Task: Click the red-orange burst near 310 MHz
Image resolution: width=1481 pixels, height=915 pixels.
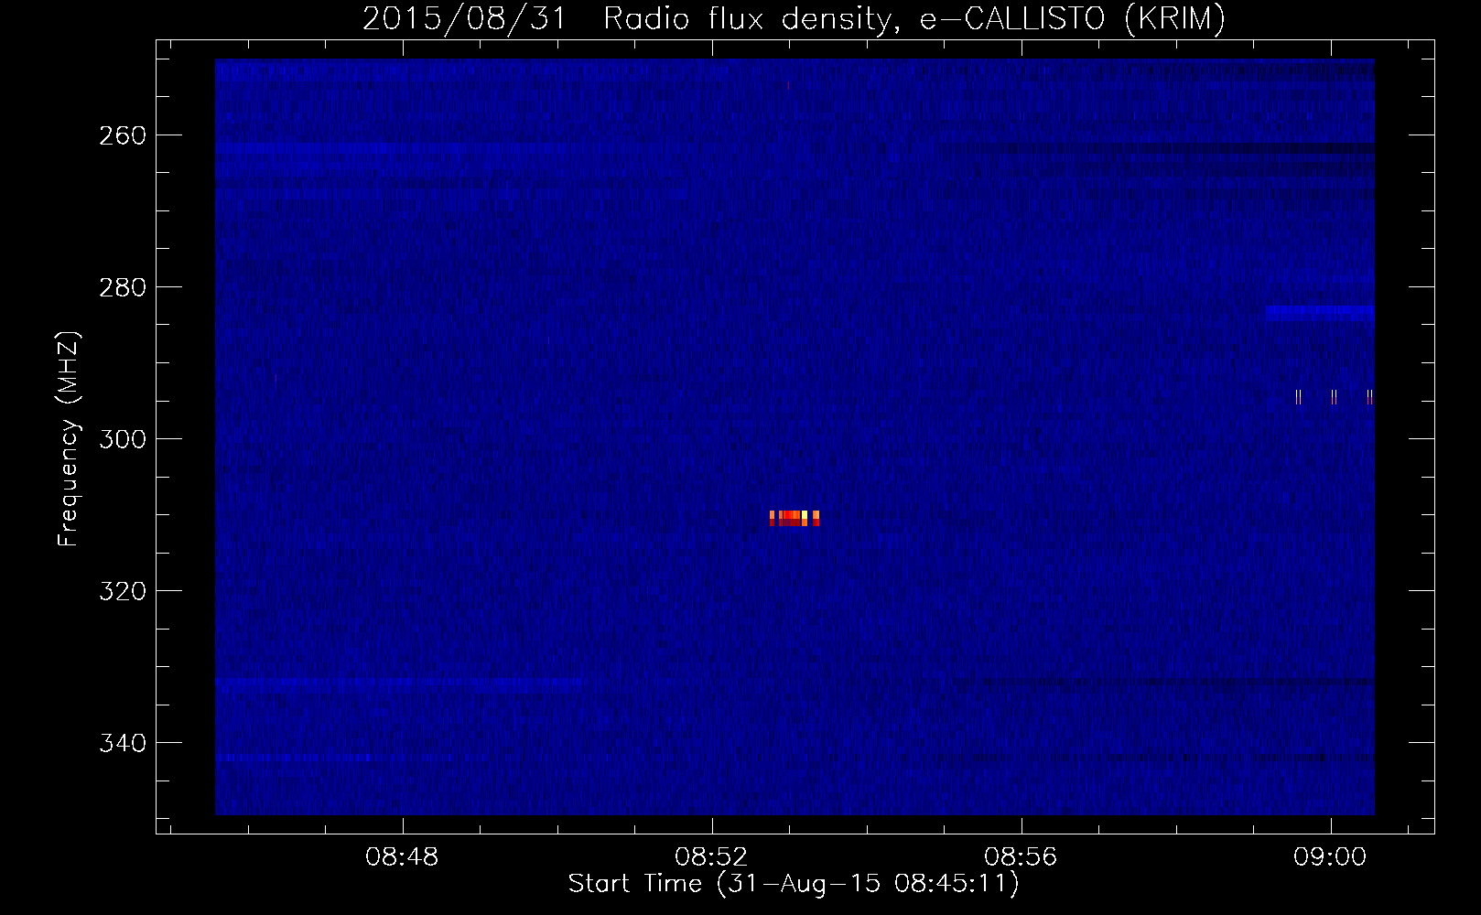Action: (795, 519)
